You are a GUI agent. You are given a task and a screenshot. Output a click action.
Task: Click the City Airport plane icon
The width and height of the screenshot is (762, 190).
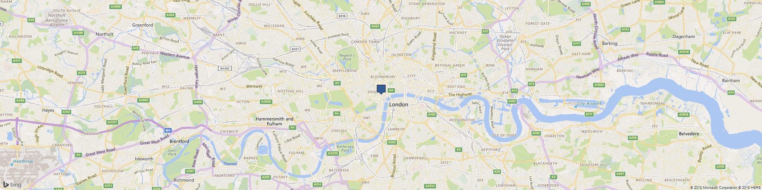click(x=575, y=107)
